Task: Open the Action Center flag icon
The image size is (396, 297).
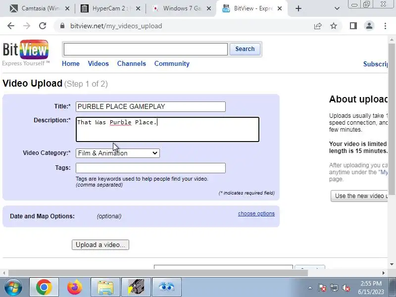Action: (322, 288)
